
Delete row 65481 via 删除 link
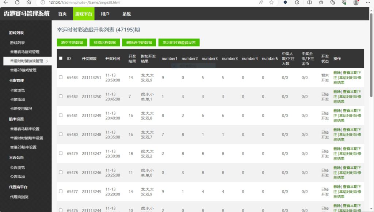[337, 111]
